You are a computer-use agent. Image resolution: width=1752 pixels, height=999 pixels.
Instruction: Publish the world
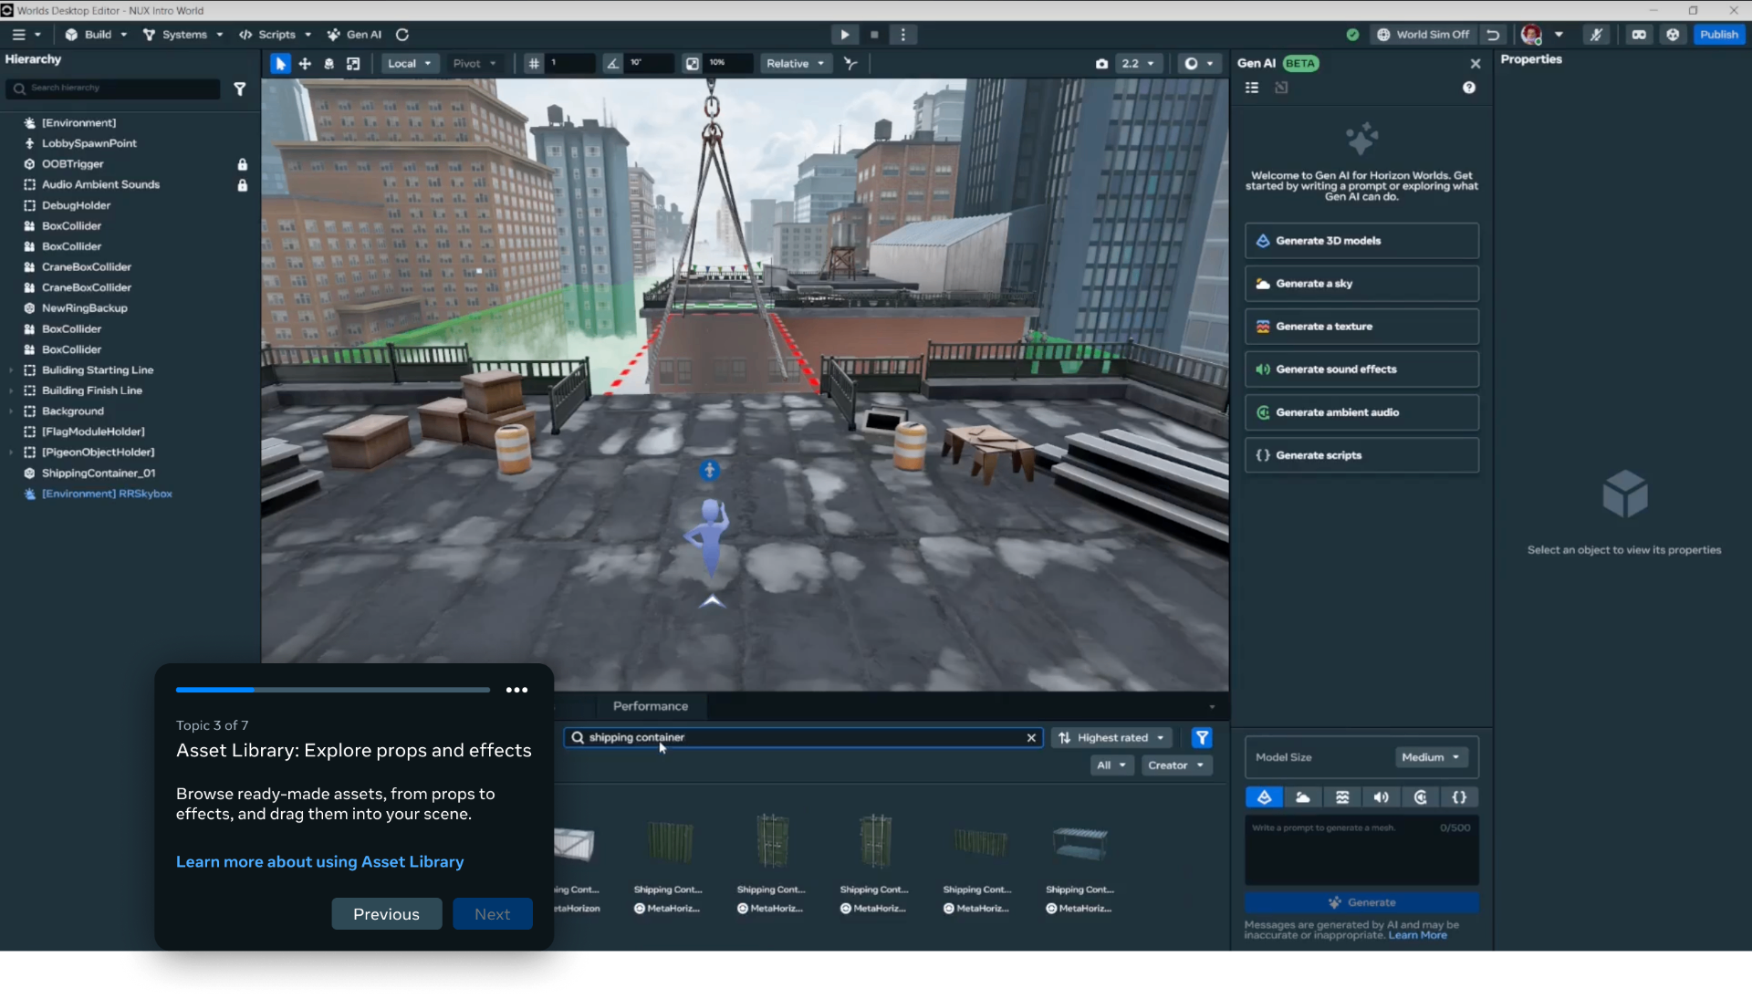pos(1719,35)
